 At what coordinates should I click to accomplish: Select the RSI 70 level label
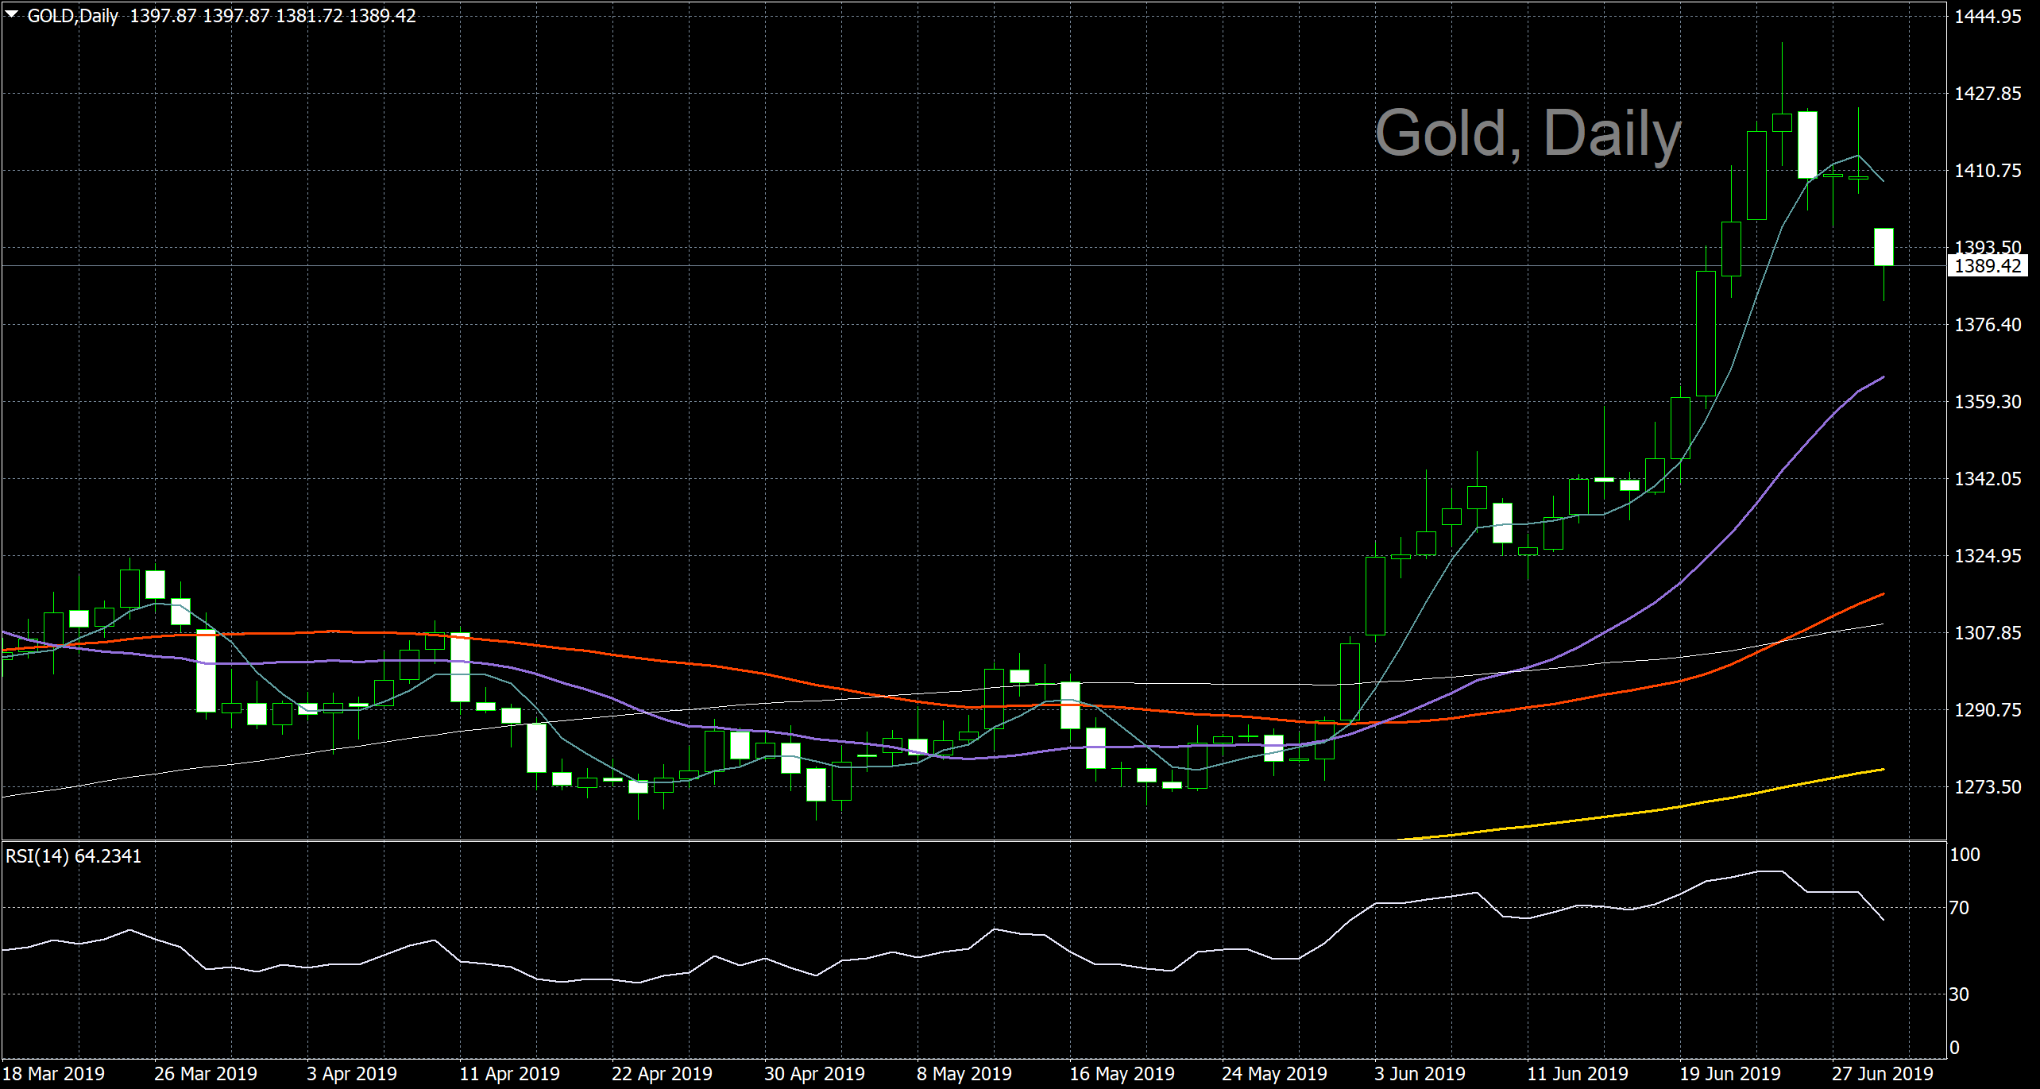pyautogui.click(x=1959, y=908)
